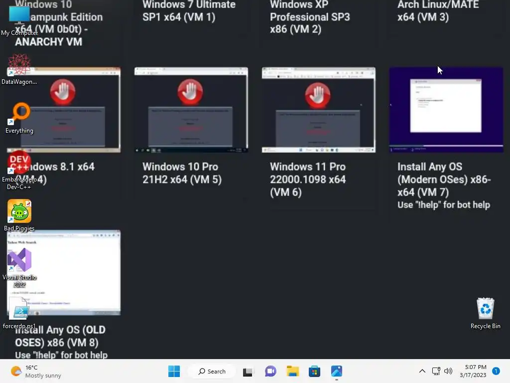Click the ANARCHY VM title text
The image size is (510, 383).
pos(48,42)
